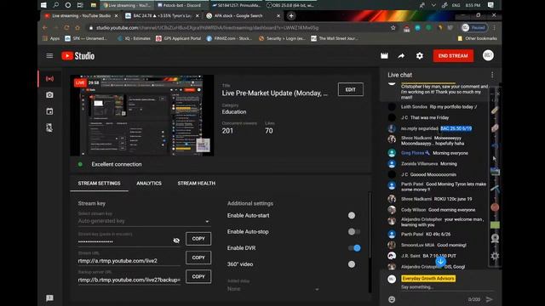Open the Send feedback icon at sidebar bottom
This screenshot has height=306, width=545.
49,298
